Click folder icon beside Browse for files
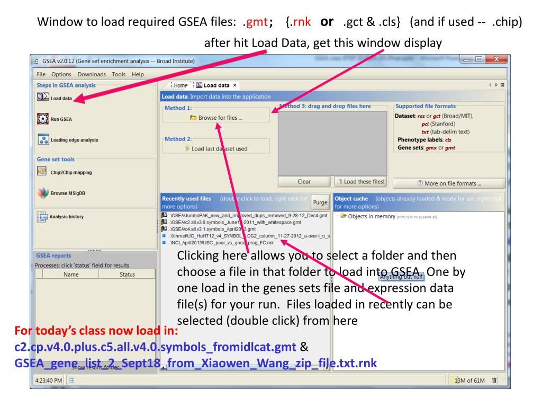The image size is (542, 407). 193,118
